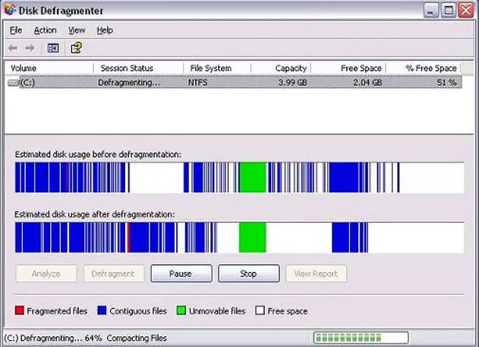This screenshot has height=347, width=479.
Task: Click the defragmentation progress bar in status bar
Action: 360,338
